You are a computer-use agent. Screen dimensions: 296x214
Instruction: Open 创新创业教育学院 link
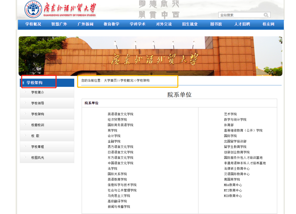pos(237,152)
